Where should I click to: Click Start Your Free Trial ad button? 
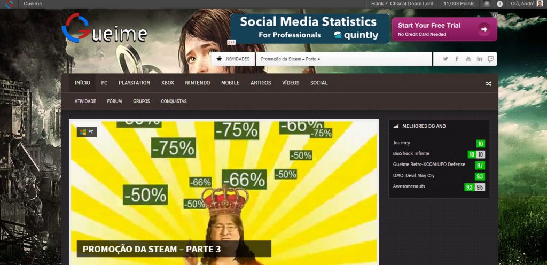[444, 29]
